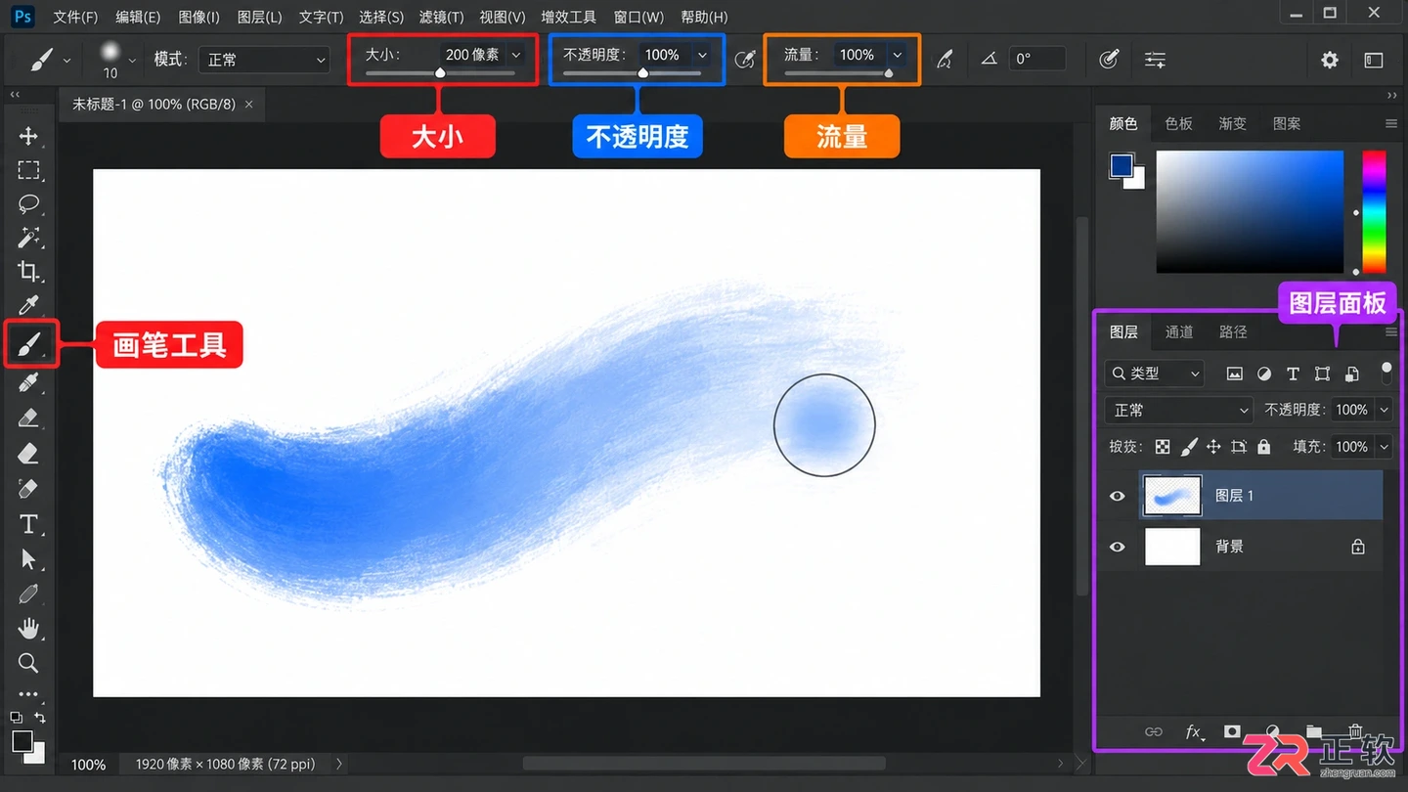The image size is (1408, 792).
Task: Open the 渐变 tab
Action: click(1232, 124)
